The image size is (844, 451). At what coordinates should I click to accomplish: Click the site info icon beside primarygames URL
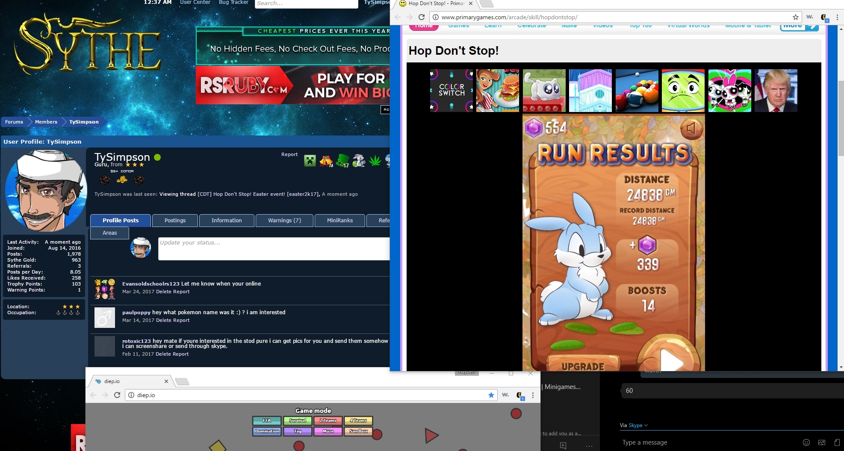[436, 17]
